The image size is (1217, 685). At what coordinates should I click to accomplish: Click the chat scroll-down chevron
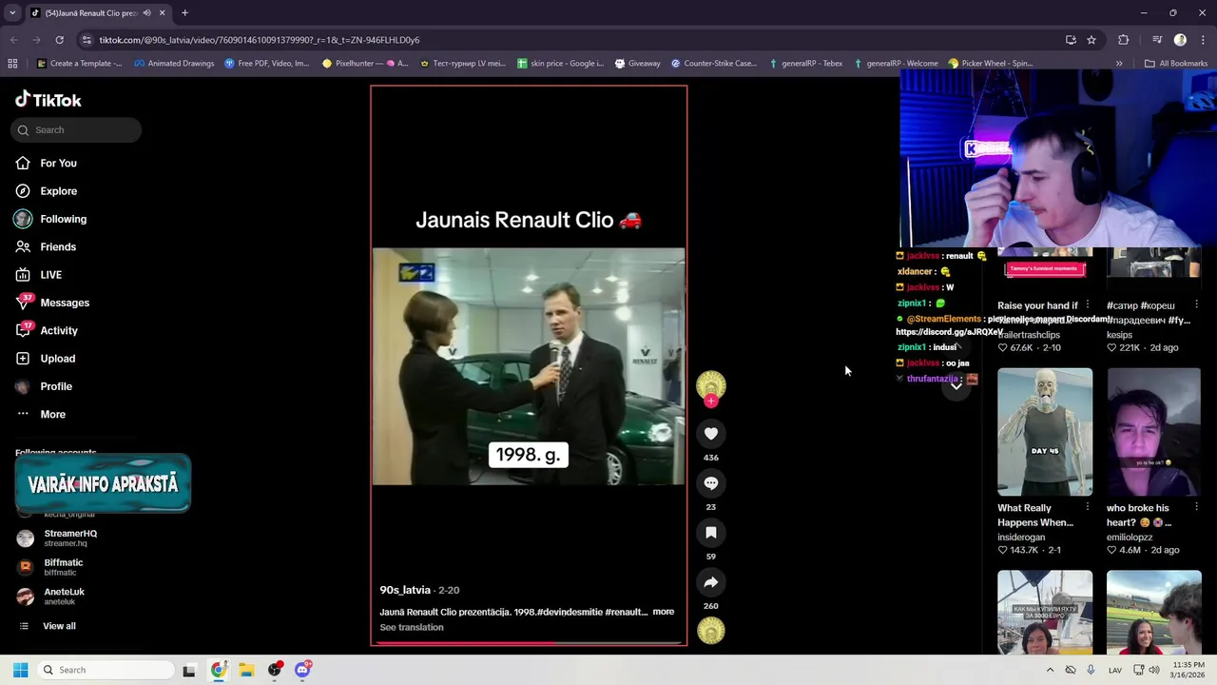(956, 386)
